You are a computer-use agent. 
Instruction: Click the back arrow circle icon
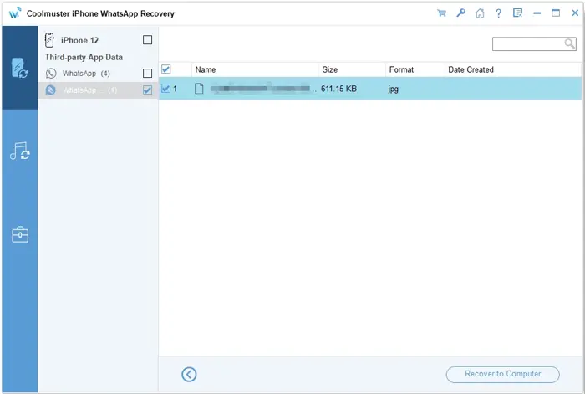[189, 374]
